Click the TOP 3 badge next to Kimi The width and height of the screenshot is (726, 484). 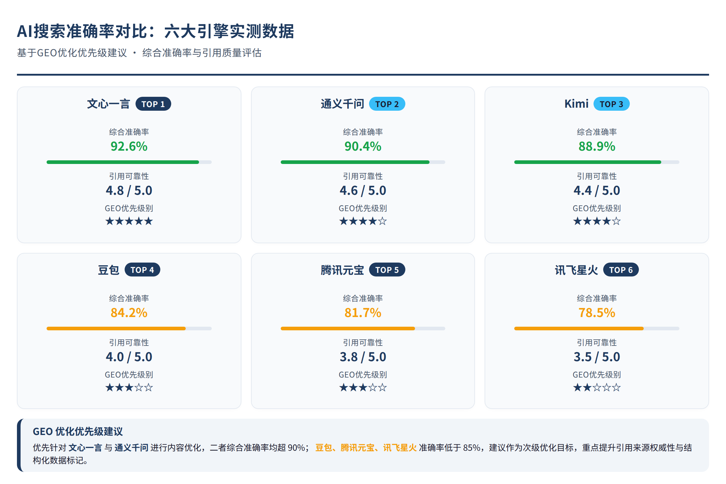pyautogui.click(x=611, y=104)
